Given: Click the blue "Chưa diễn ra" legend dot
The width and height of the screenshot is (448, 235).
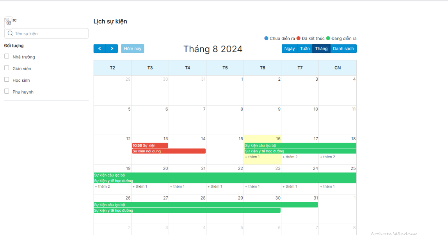Looking at the screenshot, I should click(267, 38).
